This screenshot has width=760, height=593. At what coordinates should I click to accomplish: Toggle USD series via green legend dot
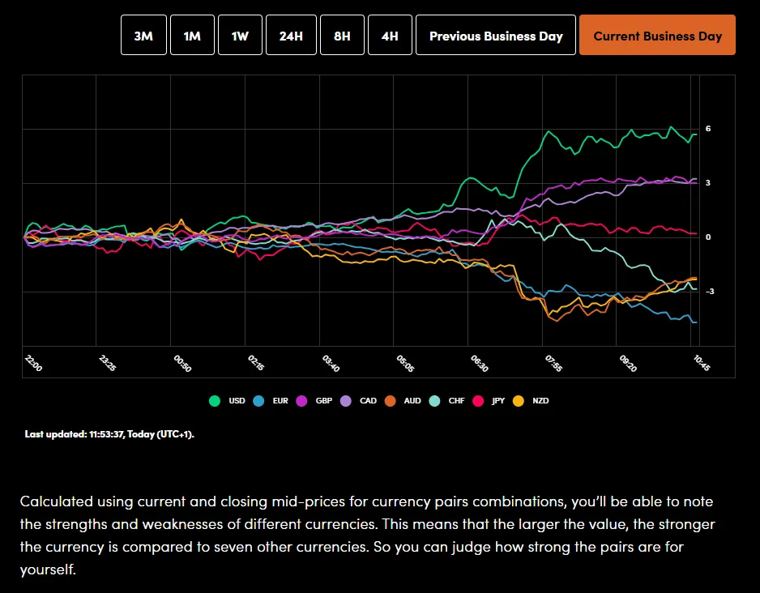point(215,400)
